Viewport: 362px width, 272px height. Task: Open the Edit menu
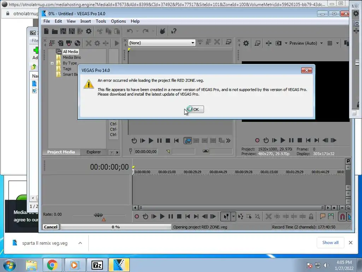tap(58, 21)
